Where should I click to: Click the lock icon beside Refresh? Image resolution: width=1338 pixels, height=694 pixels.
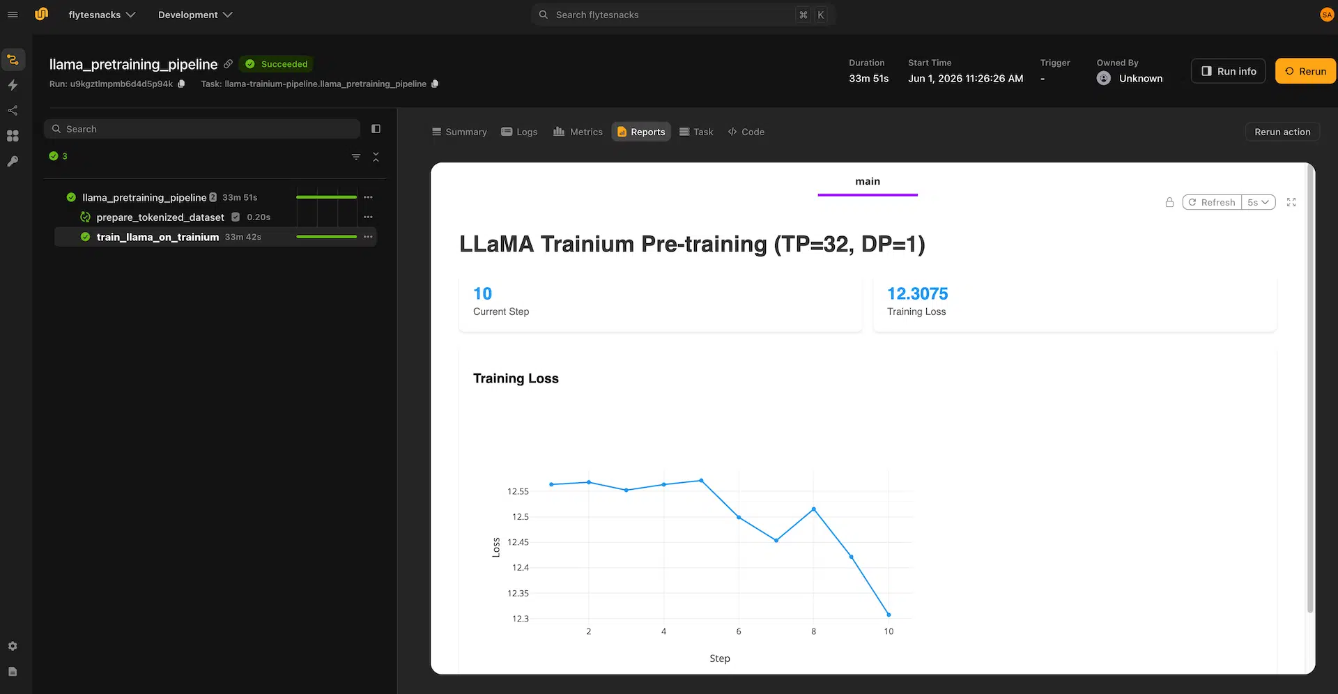(x=1169, y=202)
